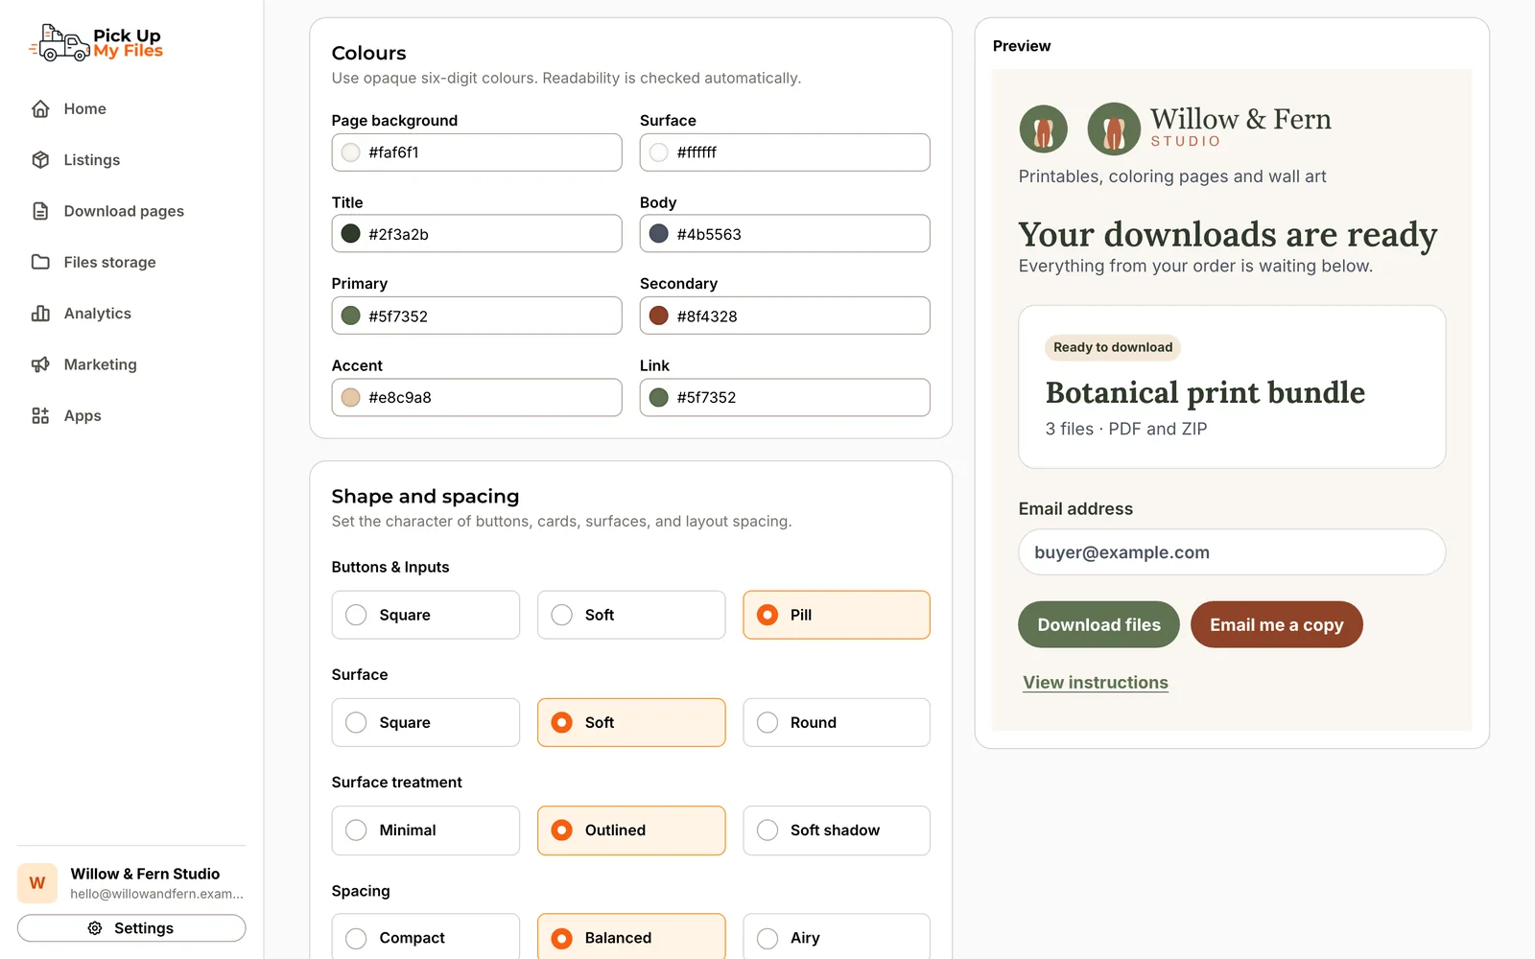Click the Marketing megaphone icon
This screenshot has width=1535, height=959.
(40, 364)
